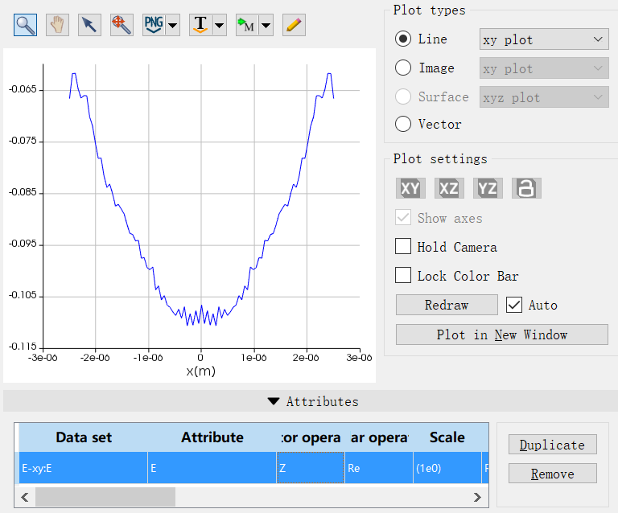Open the text tool dropdown arrow
Image resolution: width=618 pixels, height=513 pixels.
[x=219, y=25]
